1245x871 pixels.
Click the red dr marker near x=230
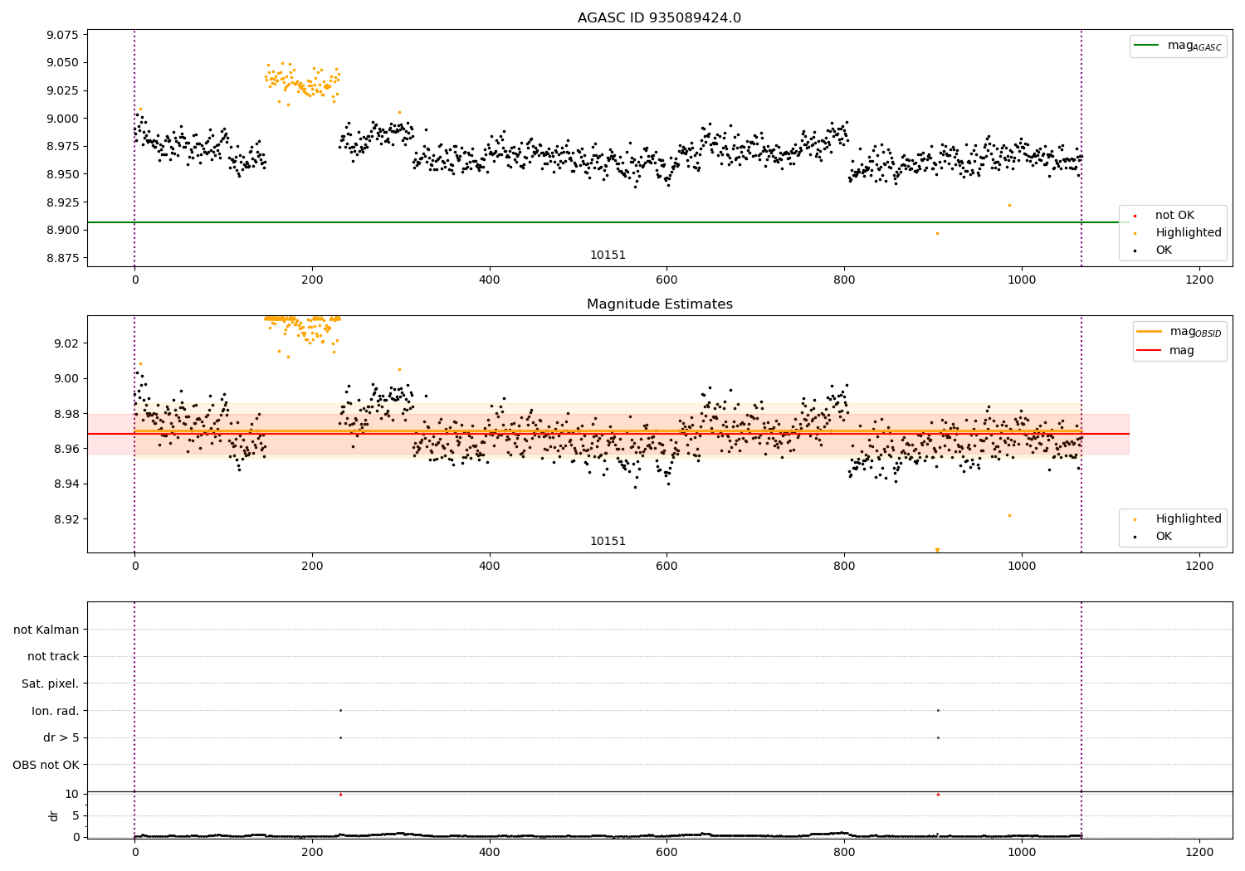(340, 794)
